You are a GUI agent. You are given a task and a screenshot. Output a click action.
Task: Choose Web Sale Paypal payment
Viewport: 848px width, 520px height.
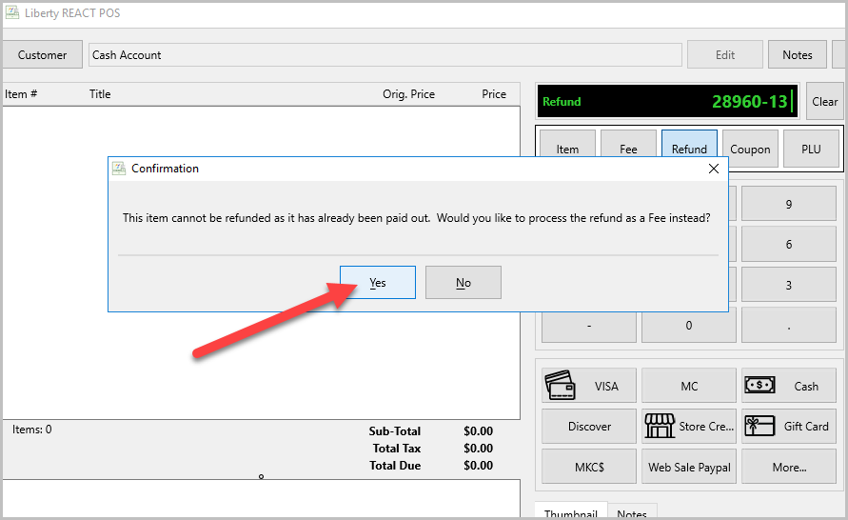pos(688,467)
